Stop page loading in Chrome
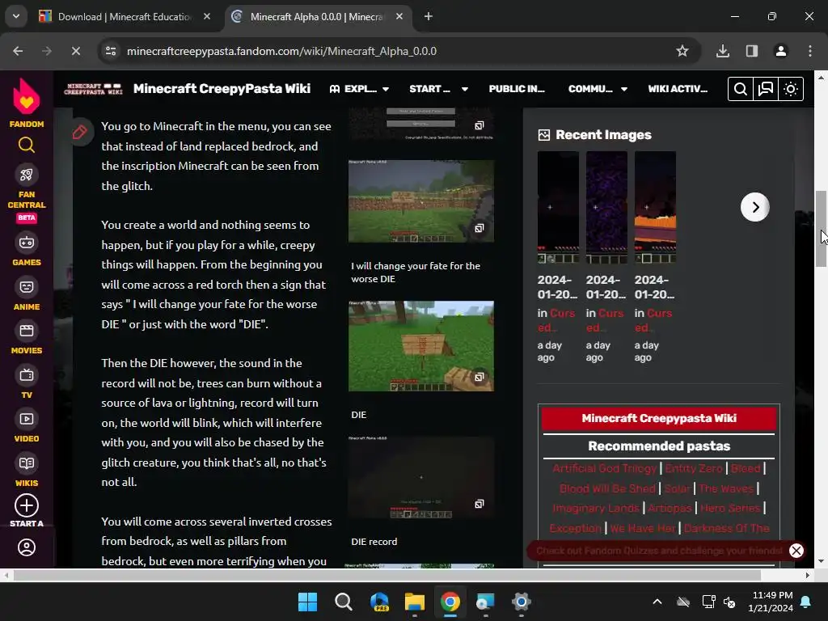 75,51
